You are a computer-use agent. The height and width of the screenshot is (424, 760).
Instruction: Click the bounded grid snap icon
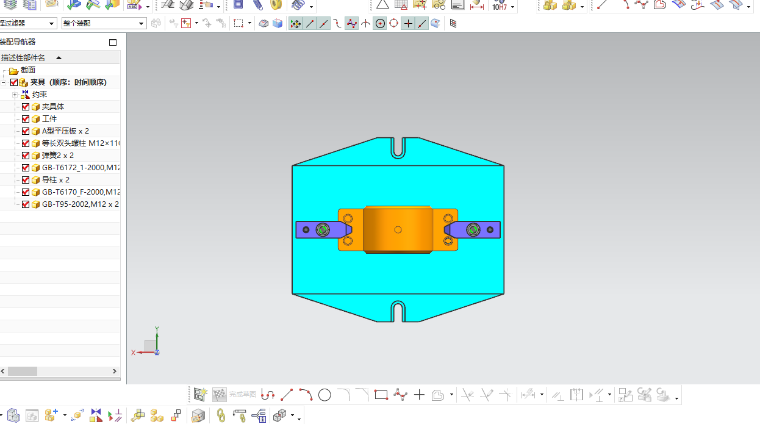pos(453,24)
